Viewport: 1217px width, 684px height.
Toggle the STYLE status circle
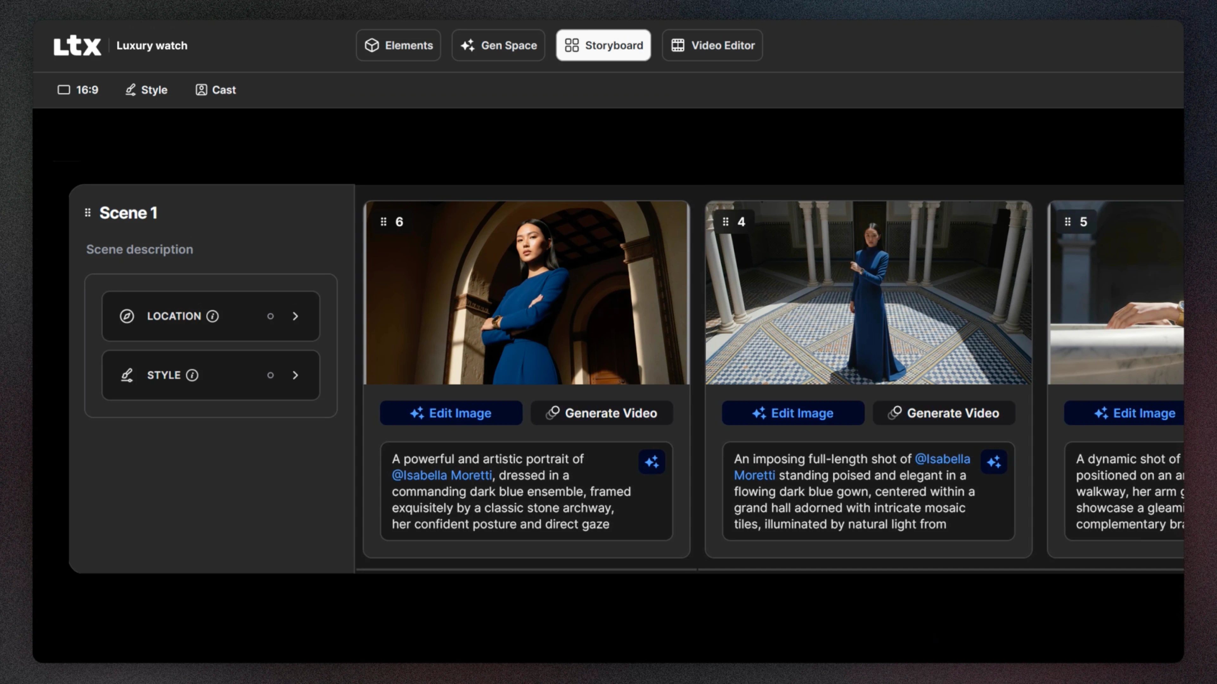pyautogui.click(x=270, y=375)
